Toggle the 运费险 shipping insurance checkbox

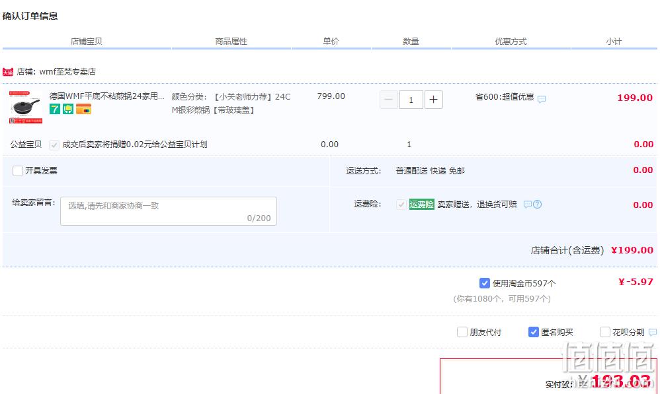coord(401,205)
